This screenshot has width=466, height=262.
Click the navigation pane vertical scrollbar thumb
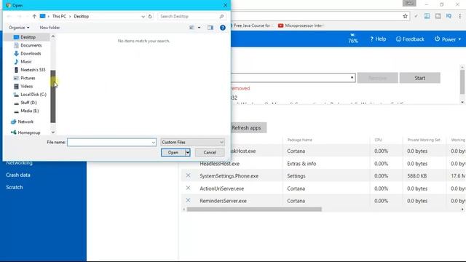[53, 97]
